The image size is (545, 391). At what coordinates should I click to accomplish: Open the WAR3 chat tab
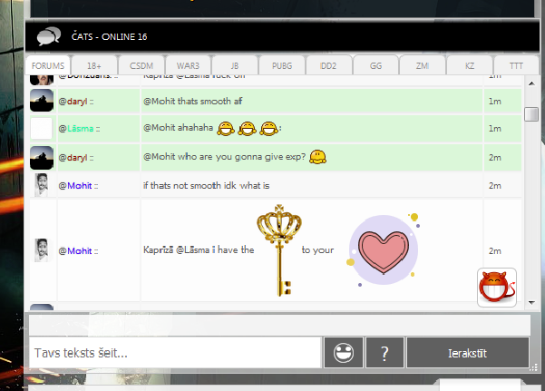[188, 65]
